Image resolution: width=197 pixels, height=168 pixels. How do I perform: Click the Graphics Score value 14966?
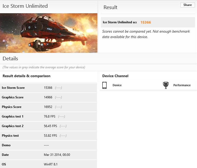(x=48, y=97)
